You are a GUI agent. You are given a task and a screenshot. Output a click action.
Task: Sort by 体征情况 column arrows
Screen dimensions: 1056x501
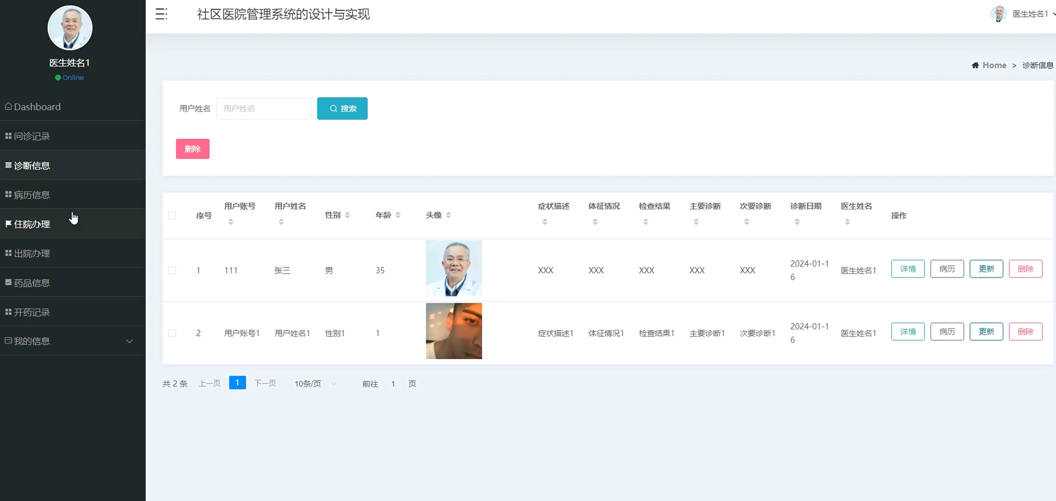(x=595, y=222)
